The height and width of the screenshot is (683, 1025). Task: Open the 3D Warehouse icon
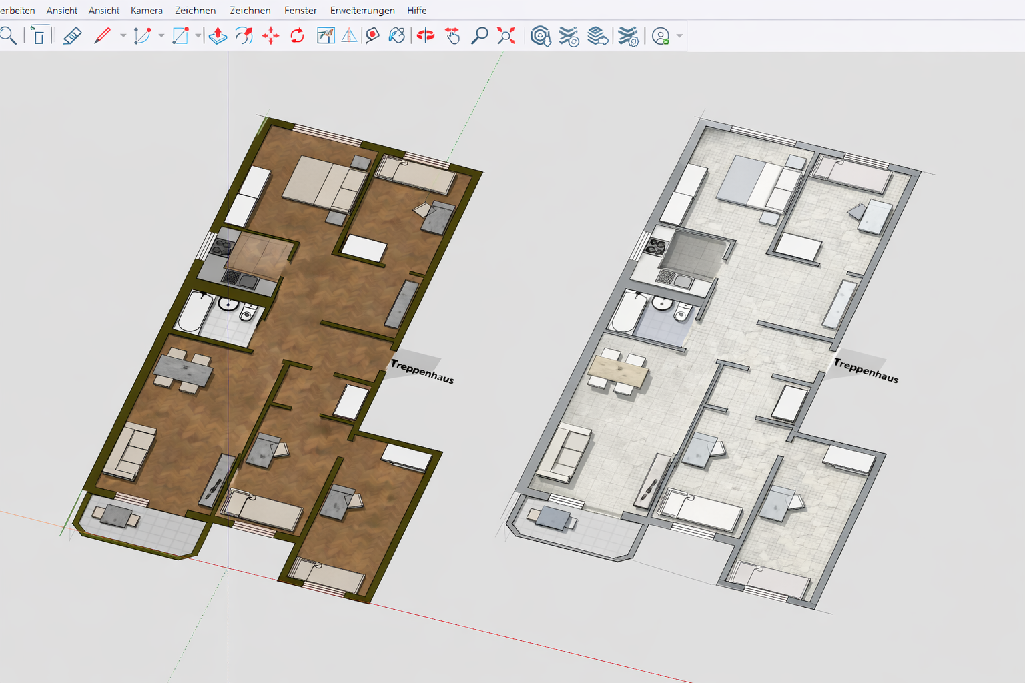tap(541, 36)
